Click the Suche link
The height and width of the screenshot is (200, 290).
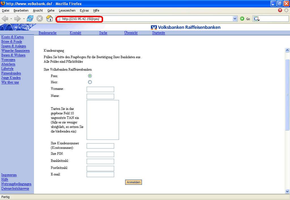point(103,33)
